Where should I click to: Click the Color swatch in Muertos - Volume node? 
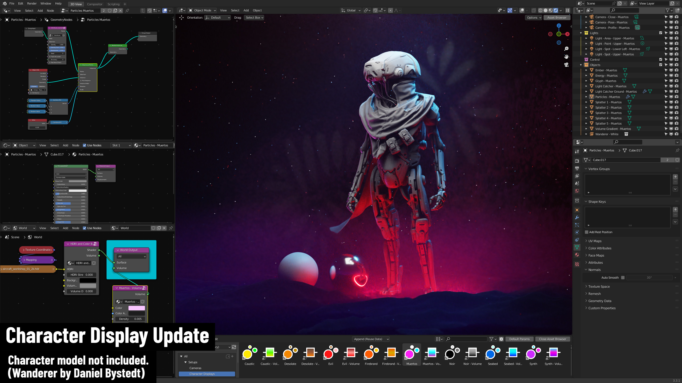coord(137,308)
